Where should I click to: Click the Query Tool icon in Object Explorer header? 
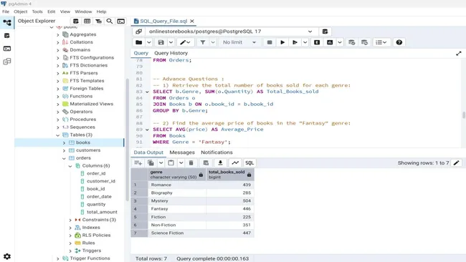click(76, 21)
